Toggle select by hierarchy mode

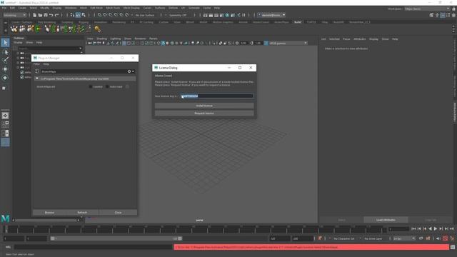(72, 15)
